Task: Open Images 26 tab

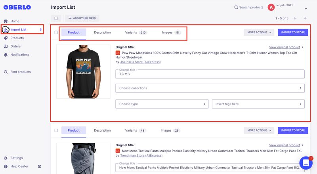Action: [170, 130]
